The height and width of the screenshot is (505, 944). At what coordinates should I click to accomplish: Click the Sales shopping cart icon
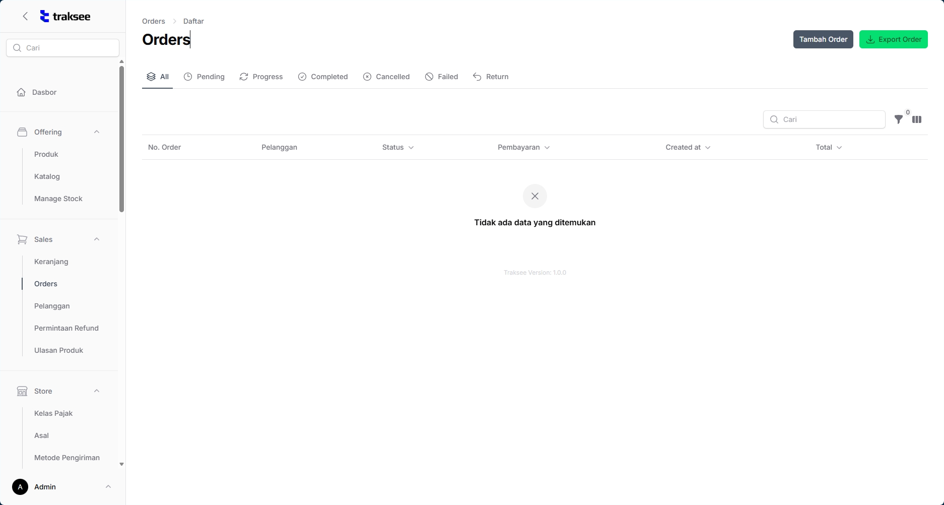coord(22,239)
